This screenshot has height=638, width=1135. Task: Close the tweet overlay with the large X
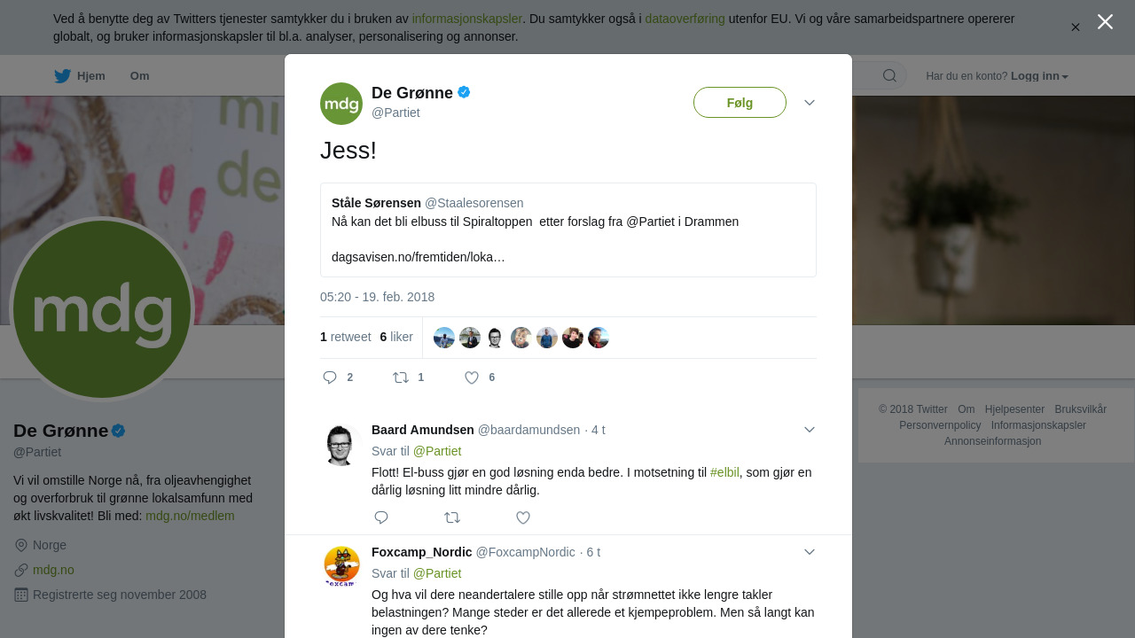pyautogui.click(x=1105, y=22)
